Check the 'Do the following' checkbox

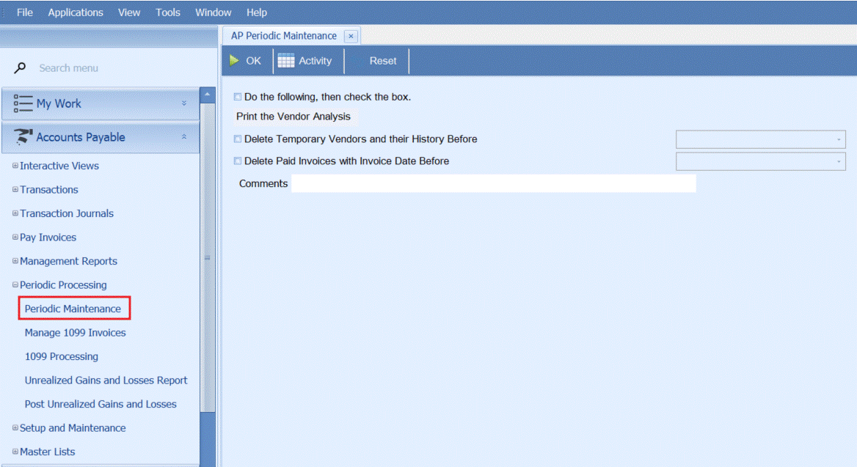point(237,97)
